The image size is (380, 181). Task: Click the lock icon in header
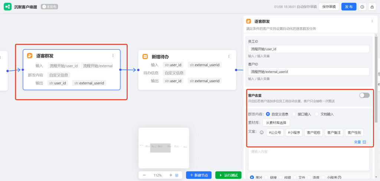tap(372, 7)
